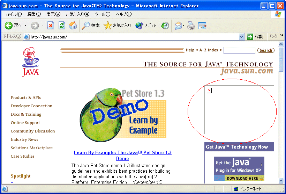
Task: Click the vertical scrollbar up arrow
Action: [x=281, y=44]
